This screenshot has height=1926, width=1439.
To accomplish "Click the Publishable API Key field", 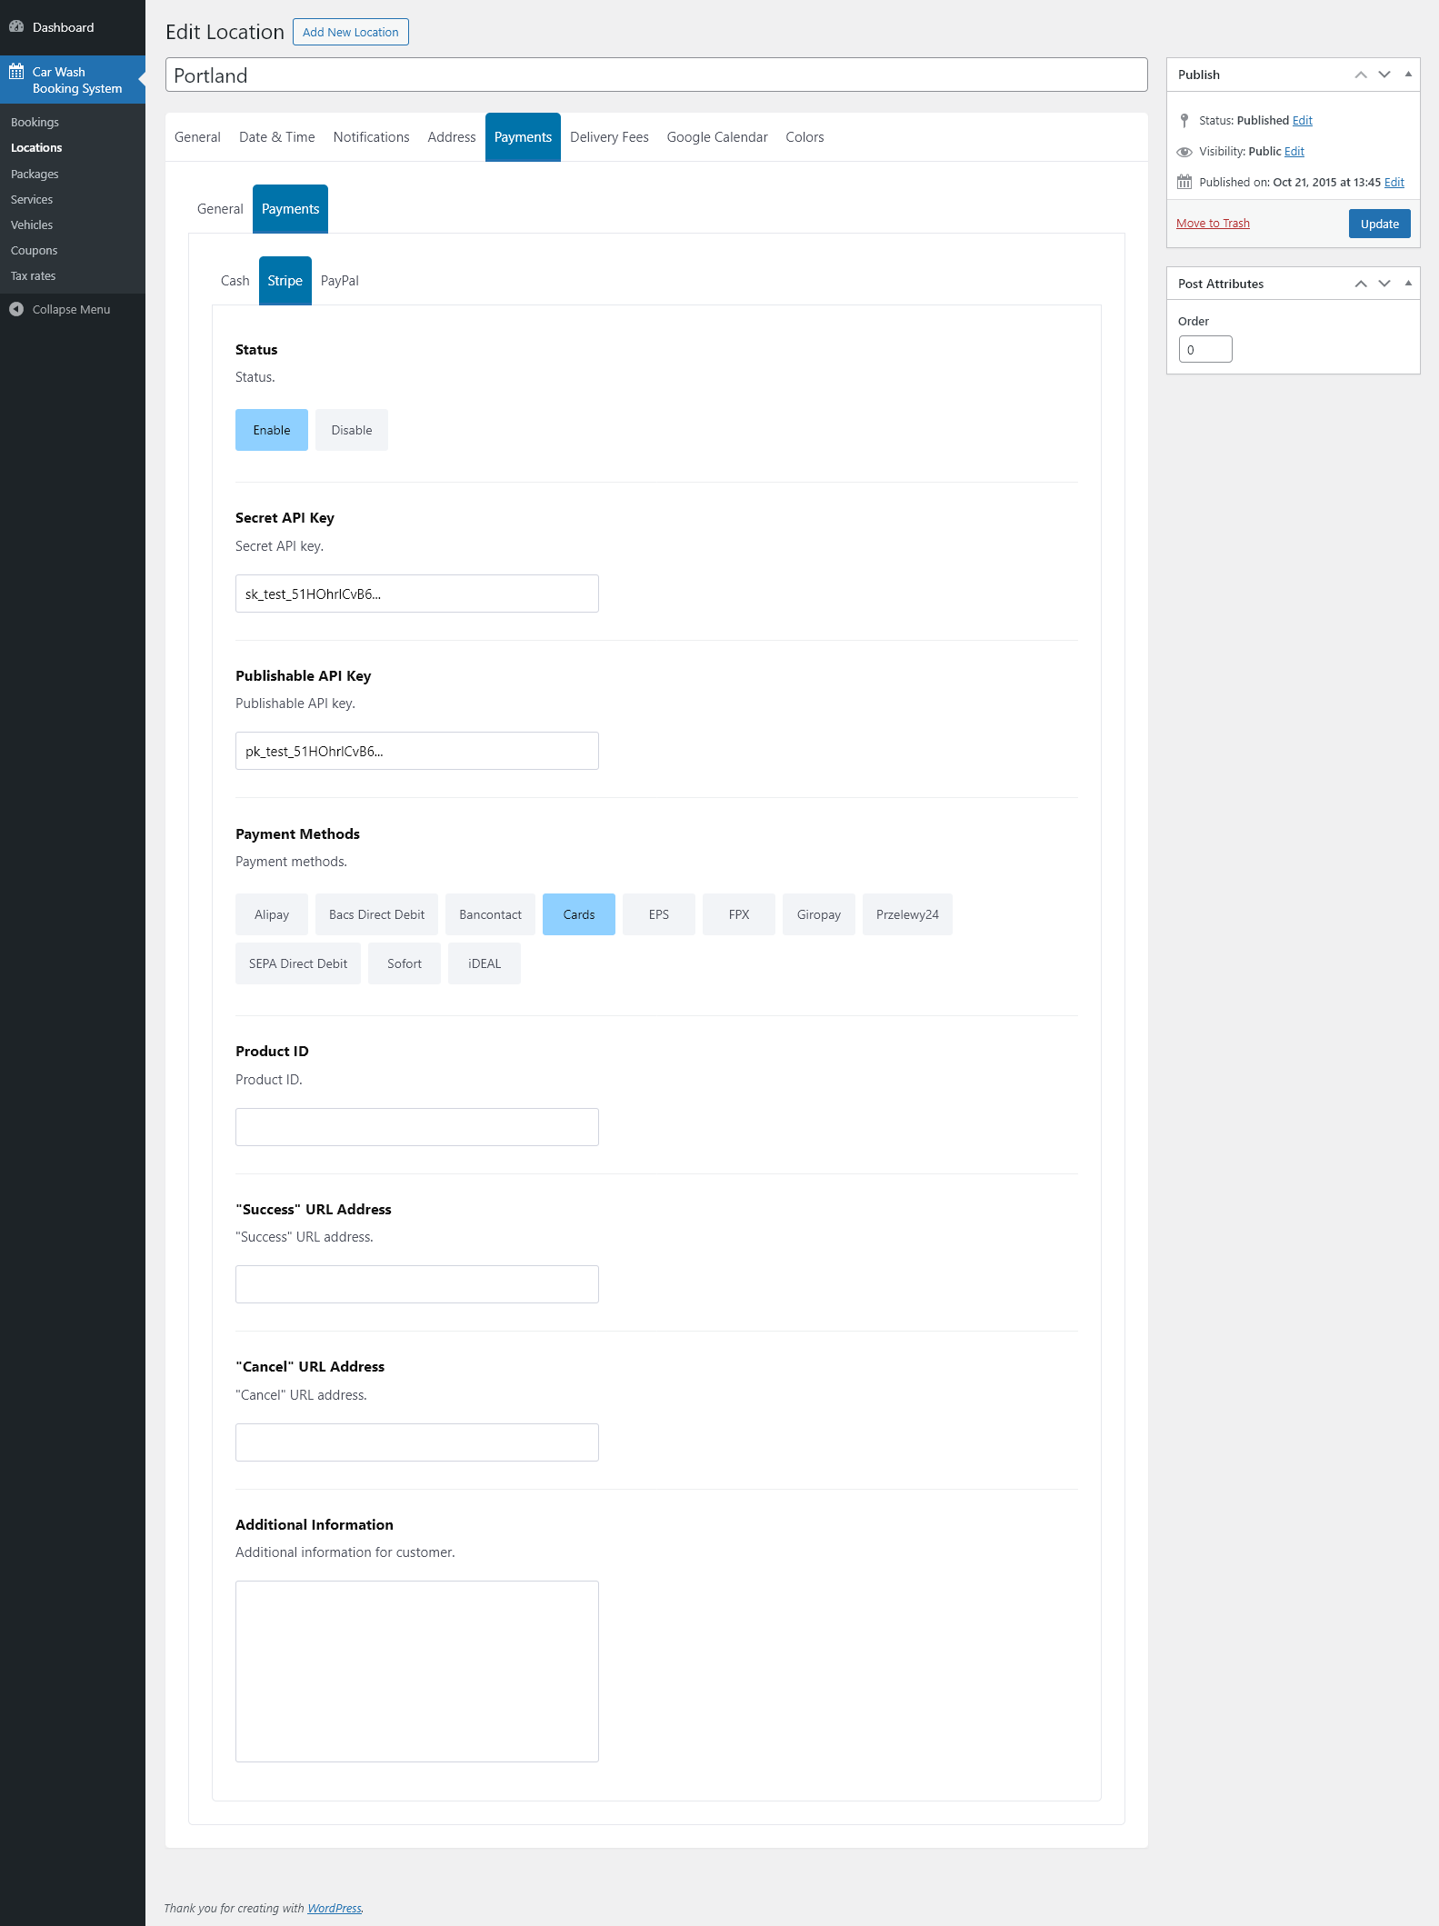I will 417,751.
